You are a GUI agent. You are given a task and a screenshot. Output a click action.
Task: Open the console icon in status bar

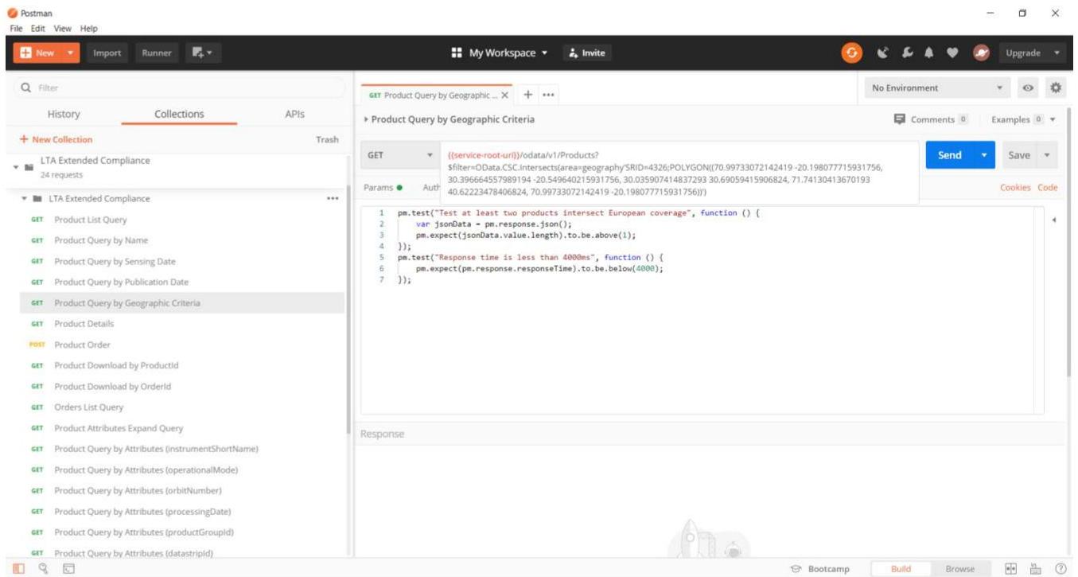click(x=68, y=568)
